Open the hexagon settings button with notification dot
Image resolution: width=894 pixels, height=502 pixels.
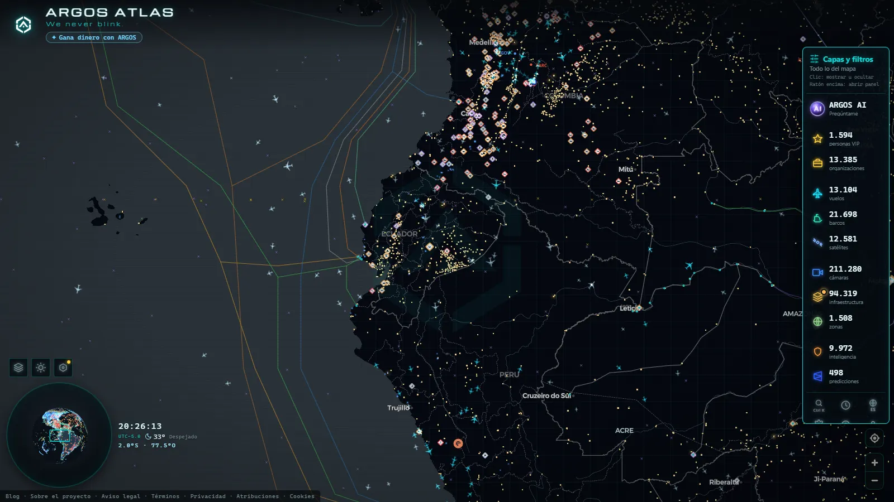63,367
